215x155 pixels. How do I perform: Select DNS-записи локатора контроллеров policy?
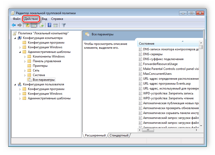click(x=171, y=49)
